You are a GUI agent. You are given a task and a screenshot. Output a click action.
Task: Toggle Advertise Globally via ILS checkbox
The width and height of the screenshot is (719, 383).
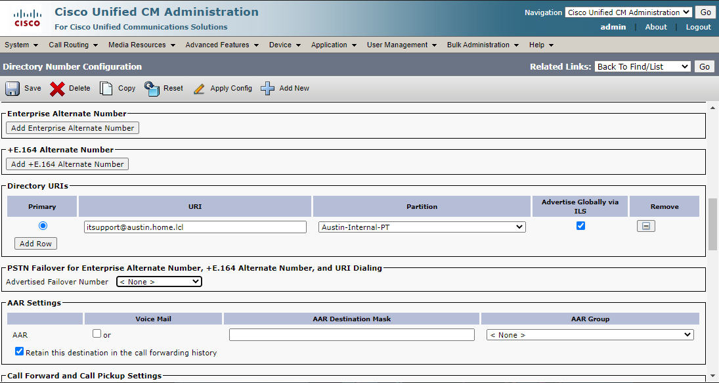580,226
